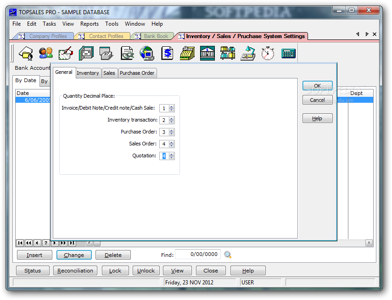This screenshot has width=392, height=300.
Task: Open the Tasks menu
Action: click(49, 24)
